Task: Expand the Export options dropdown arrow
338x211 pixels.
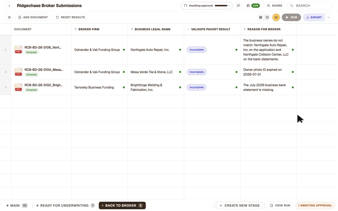Action: [328, 17]
